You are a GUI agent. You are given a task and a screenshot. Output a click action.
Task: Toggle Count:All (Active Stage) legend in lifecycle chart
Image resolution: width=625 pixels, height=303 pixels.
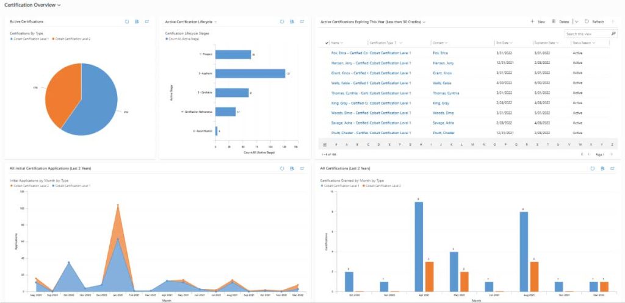pyautogui.click(x=181, y=39)
